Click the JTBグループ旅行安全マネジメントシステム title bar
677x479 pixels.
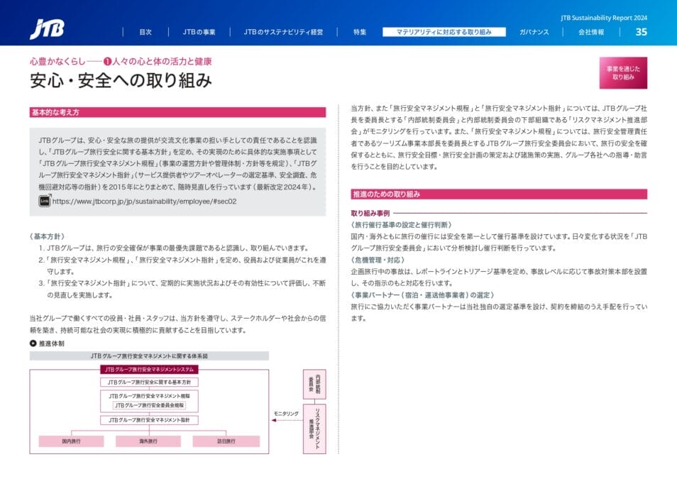[x=149, y=368]
